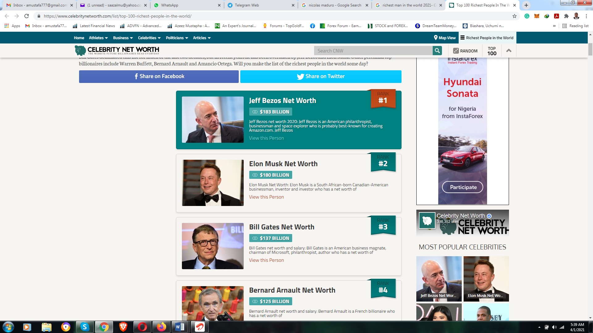Open the Adobe Acrobat extension icon

click(x=557, y=16)
